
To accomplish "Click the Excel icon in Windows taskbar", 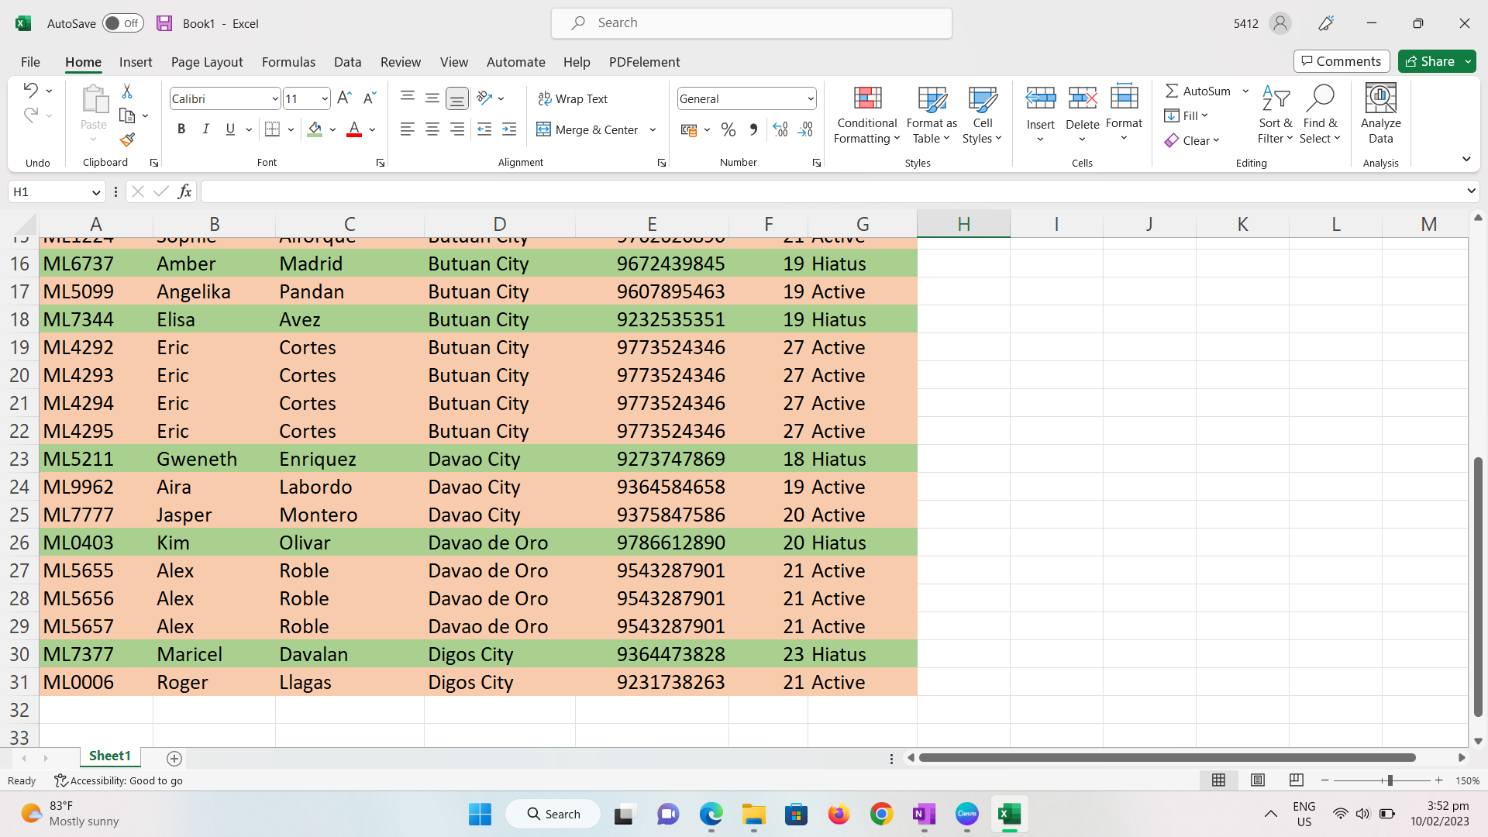I will click(x=1008, y=814).
